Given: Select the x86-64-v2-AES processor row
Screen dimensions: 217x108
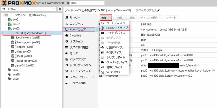Looking at the screenshot, I should [x=157, y=30].
